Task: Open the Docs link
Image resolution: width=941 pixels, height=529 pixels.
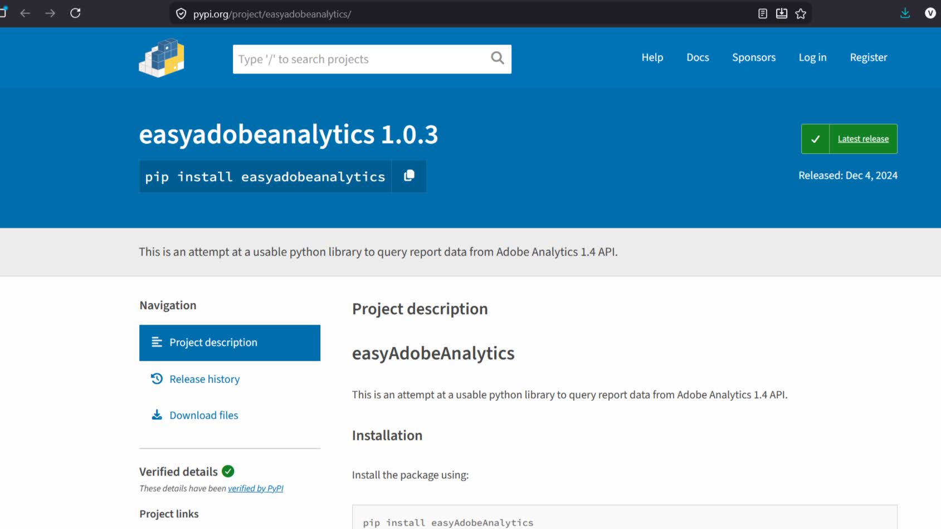Action: click(698, 57)
